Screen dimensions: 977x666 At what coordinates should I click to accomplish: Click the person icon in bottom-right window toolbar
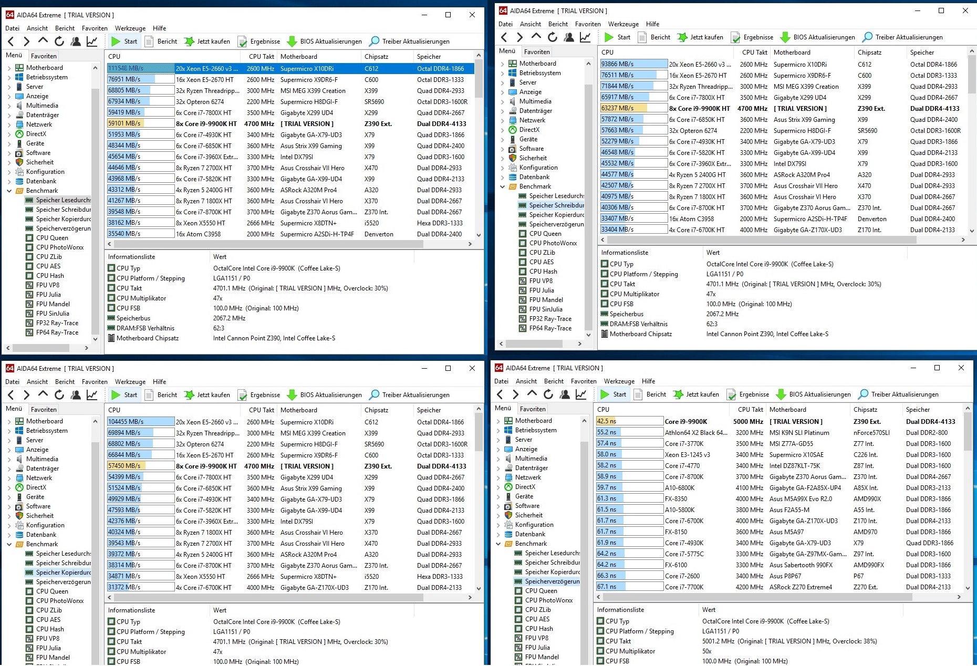click(565, 394)
